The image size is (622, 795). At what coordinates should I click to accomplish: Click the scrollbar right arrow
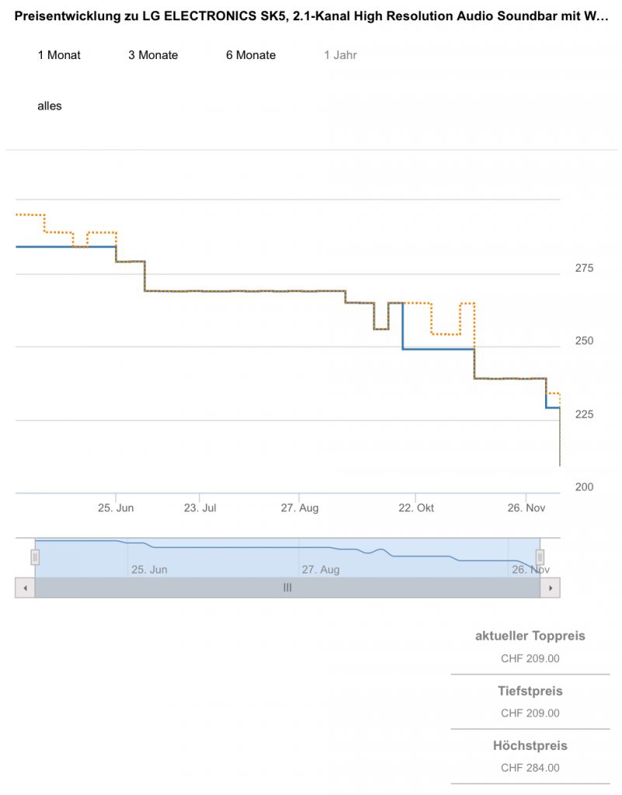click(550, 588)
